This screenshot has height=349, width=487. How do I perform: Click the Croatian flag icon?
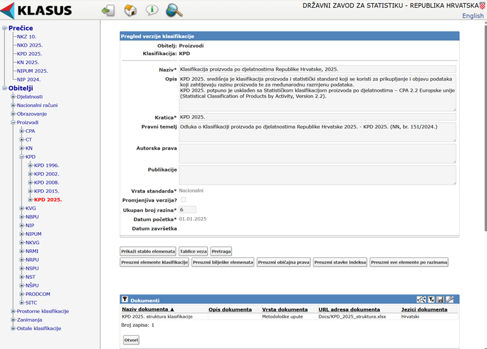[481, 5]
